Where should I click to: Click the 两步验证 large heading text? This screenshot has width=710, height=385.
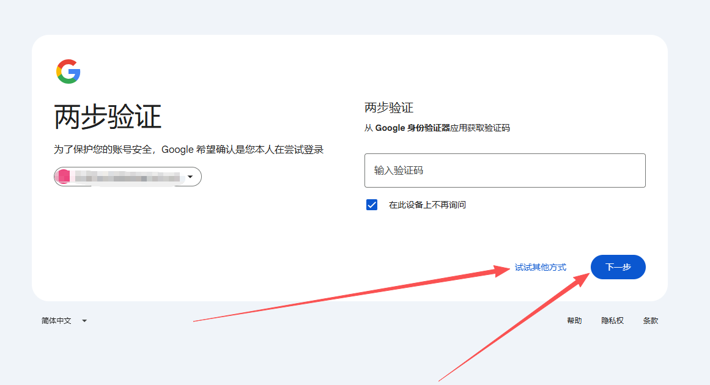click(x=108, y=117)
